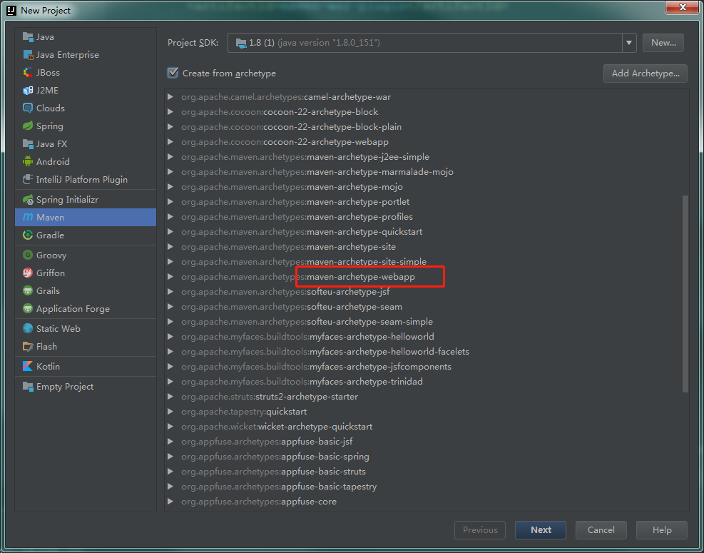This screenshot has width=704, height=553.
Task: Expand the appfuse-core arrow
Action: pyautogui.click(x=170, y=502)
